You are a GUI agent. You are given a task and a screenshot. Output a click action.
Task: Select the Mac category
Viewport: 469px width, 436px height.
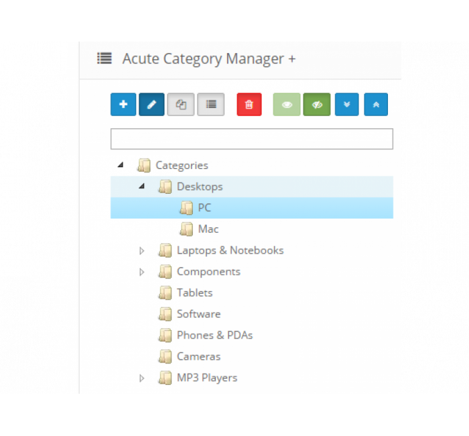(x=208, y=229)
